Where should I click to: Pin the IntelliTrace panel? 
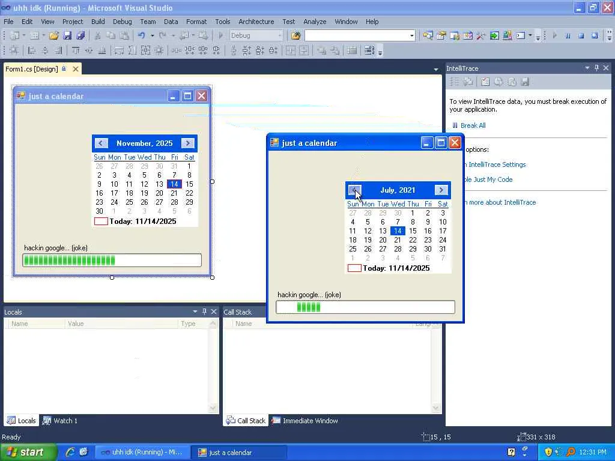coord(596,68)
